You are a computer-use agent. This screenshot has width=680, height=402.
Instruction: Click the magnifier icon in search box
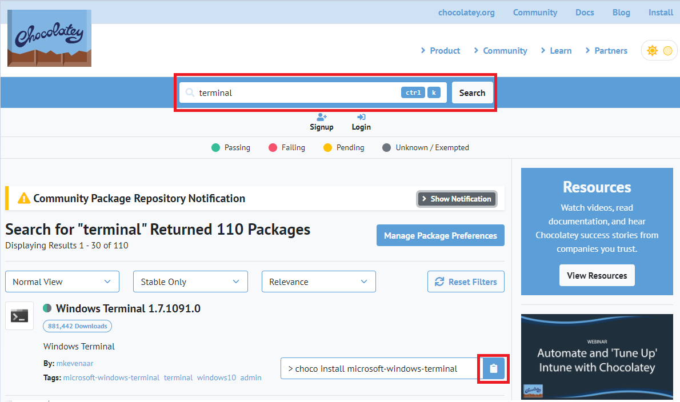[190, 93]
